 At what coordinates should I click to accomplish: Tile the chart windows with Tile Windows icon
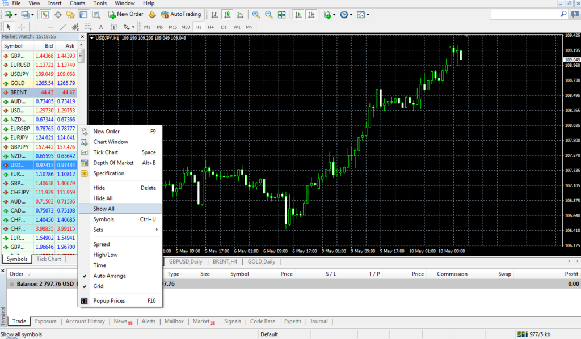coord(282,15)
